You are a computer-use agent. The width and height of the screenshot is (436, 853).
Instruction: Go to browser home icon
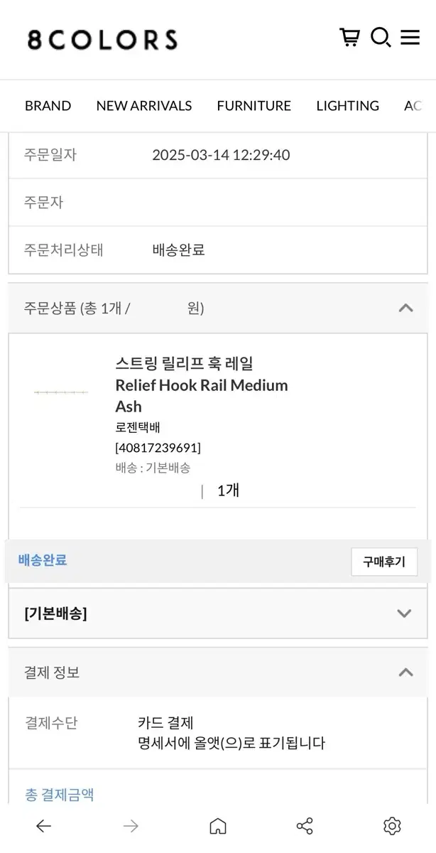pos(218,825)
